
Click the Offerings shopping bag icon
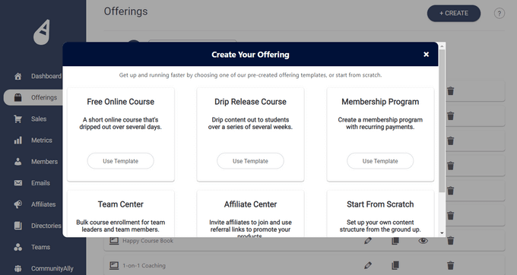point(17,97)
